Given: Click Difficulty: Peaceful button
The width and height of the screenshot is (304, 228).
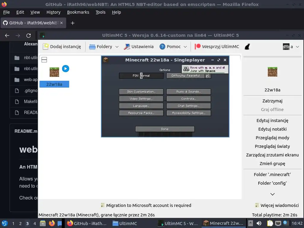Looking at the screenshot, I should (186, 76).
